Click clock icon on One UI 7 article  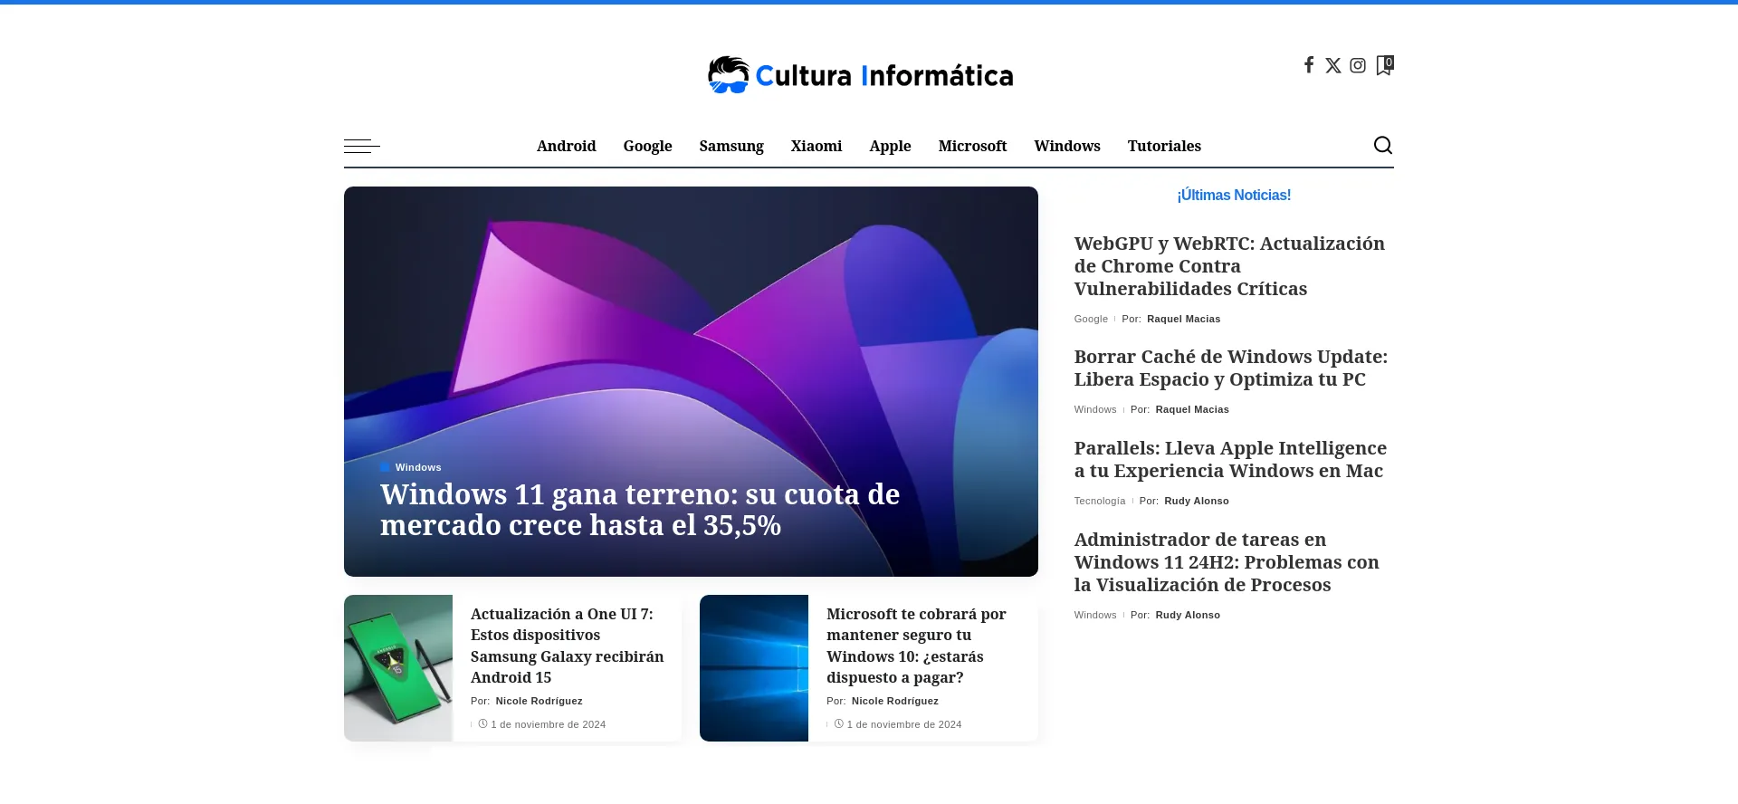click(482, 723)
